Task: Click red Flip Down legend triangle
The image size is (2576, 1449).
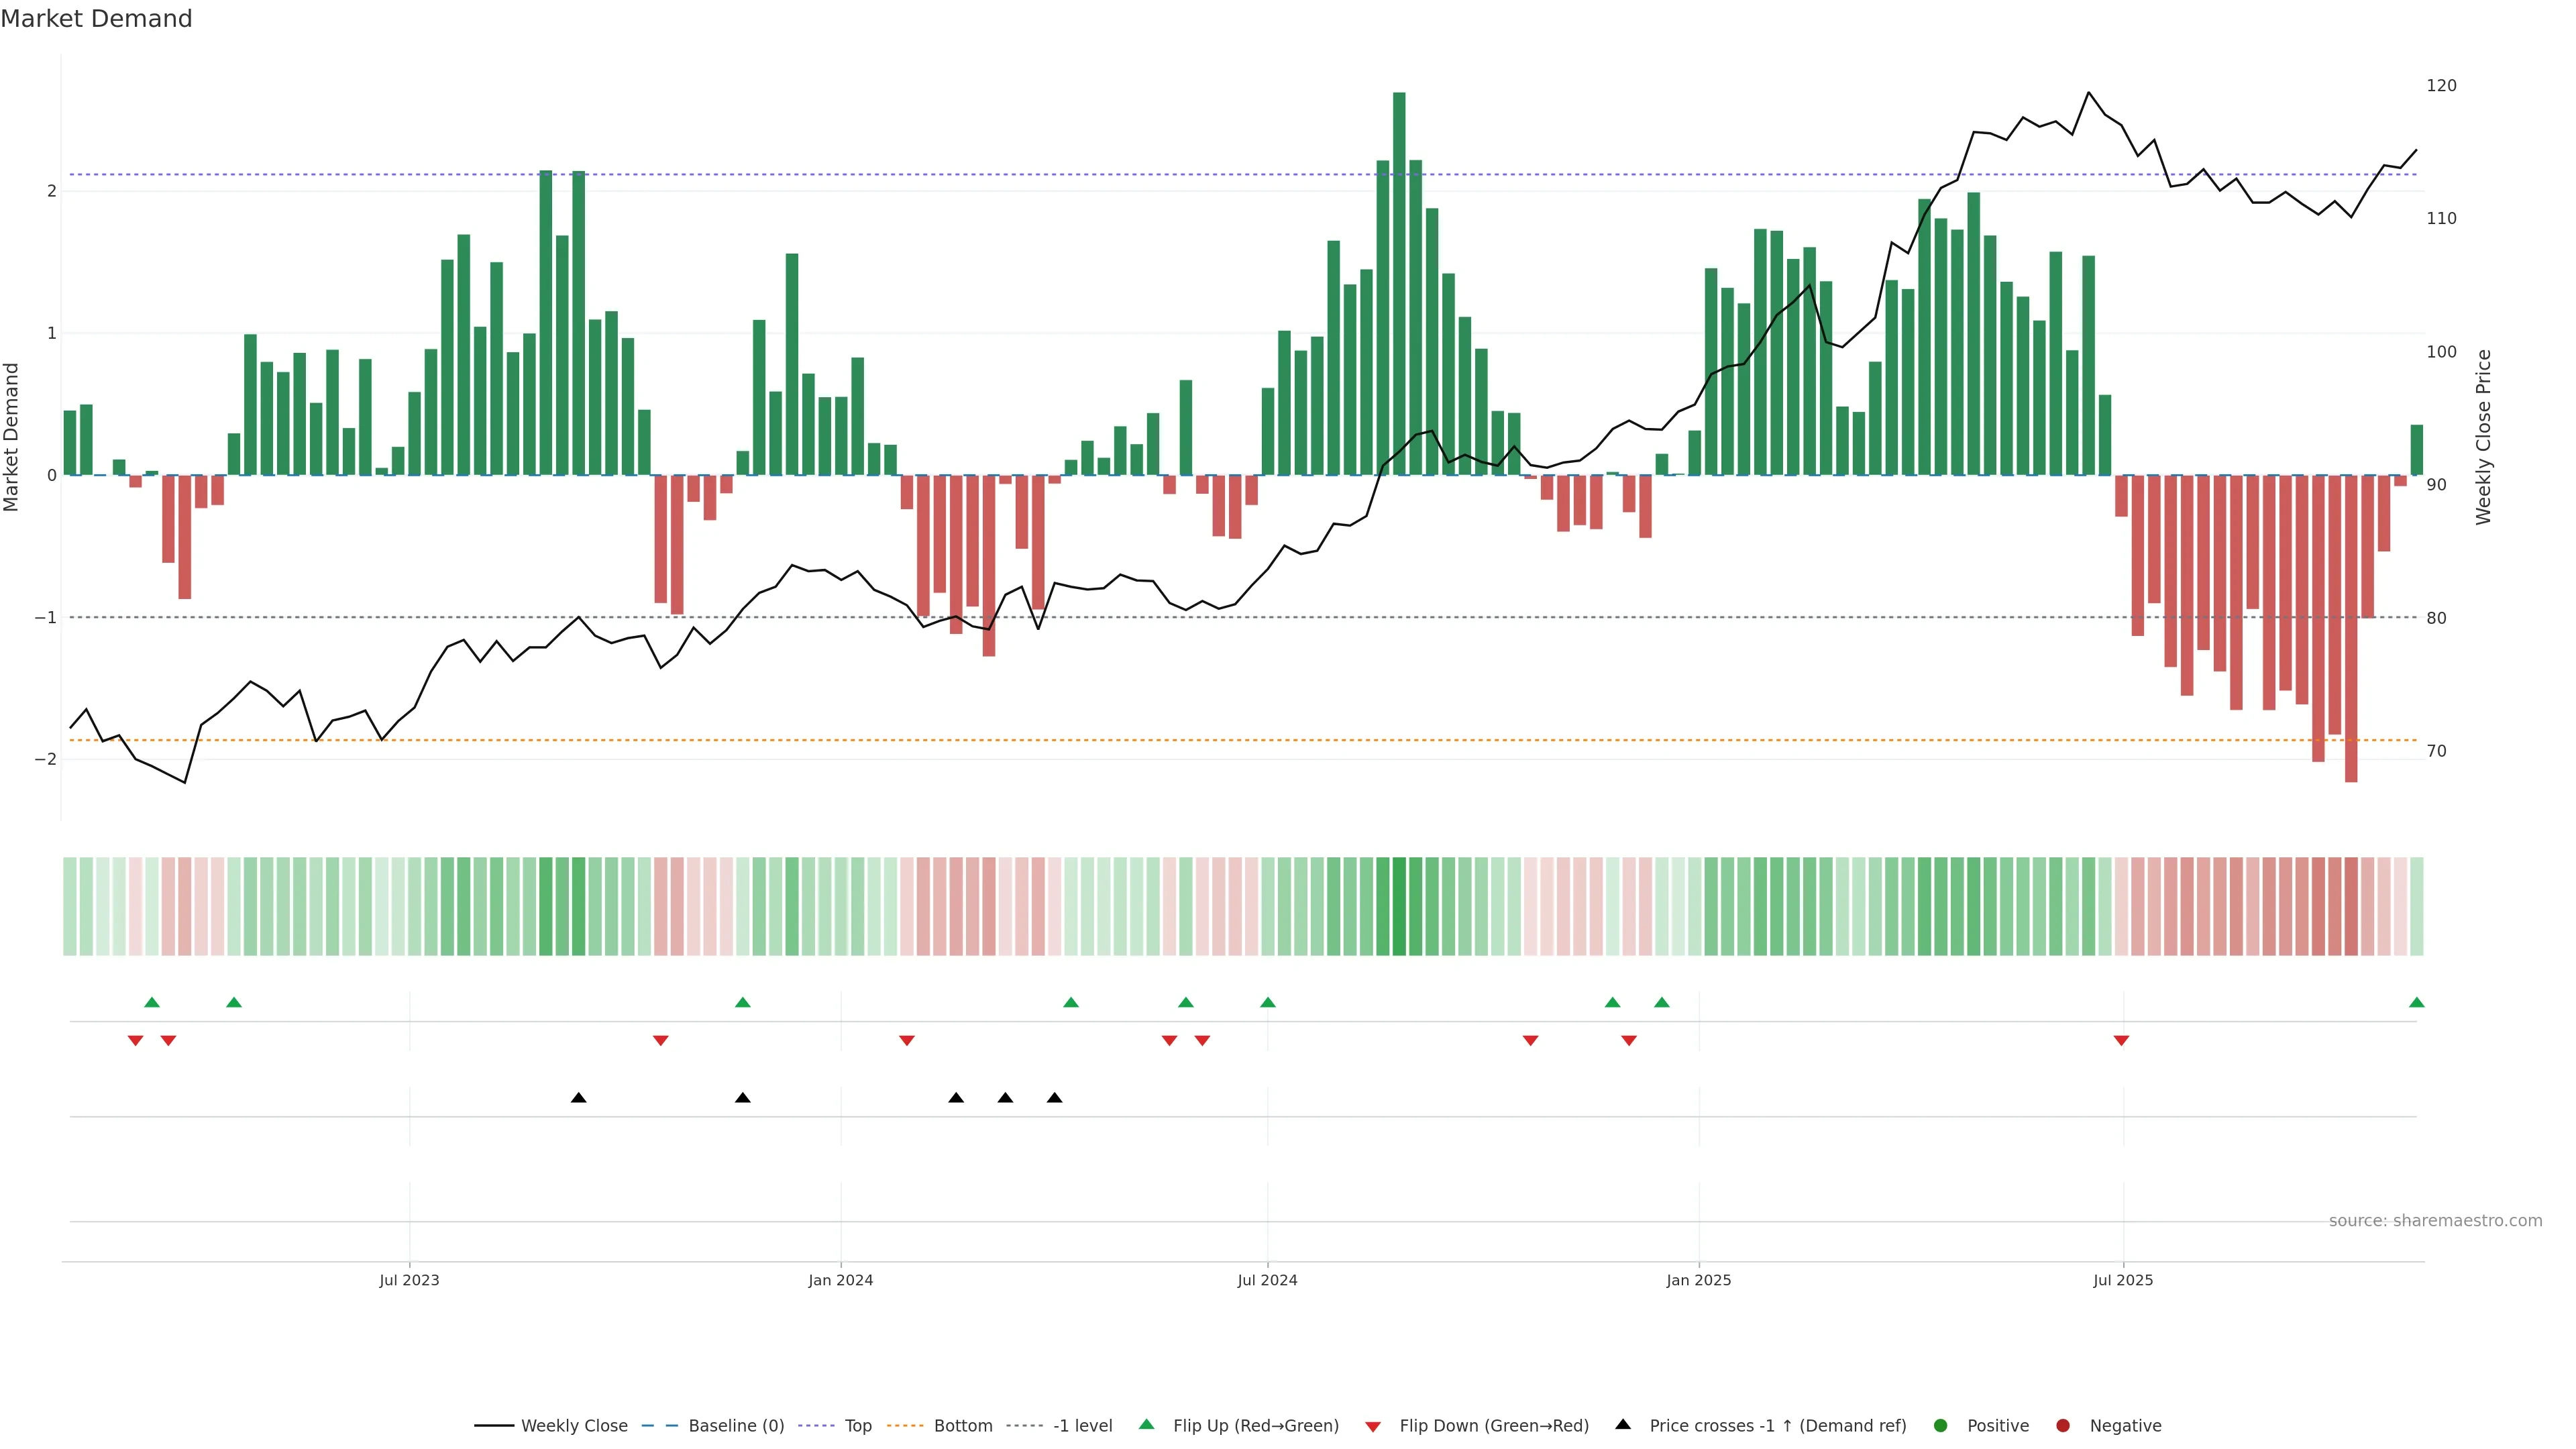Action: (x=1373, y=1427)
